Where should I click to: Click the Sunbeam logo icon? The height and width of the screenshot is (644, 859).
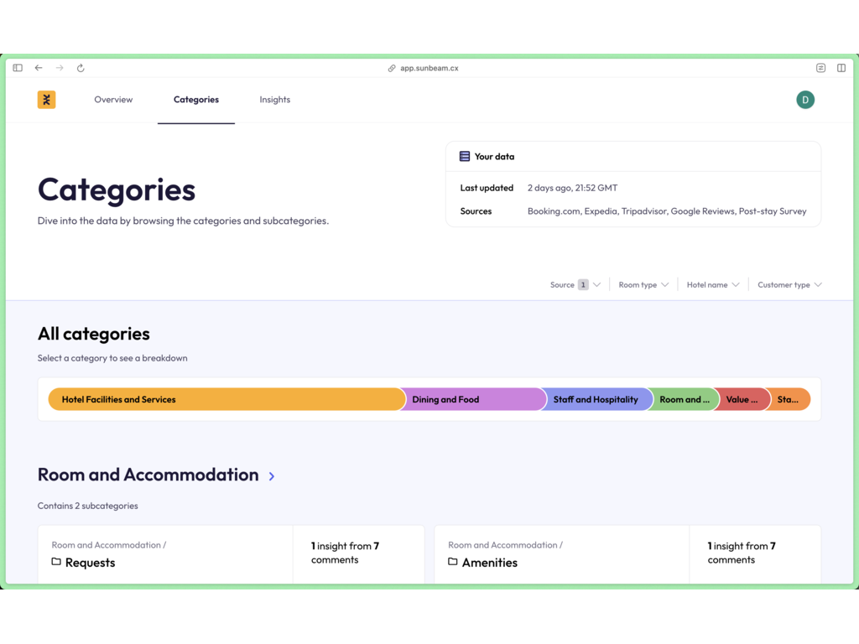47,100
